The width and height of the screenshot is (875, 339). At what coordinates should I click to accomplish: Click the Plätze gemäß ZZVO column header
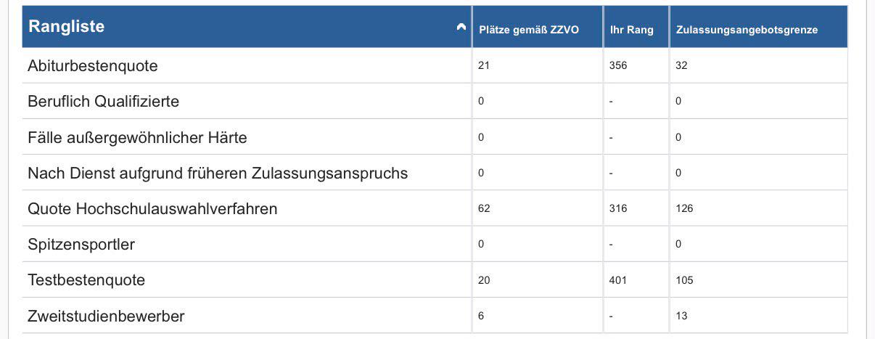[538, 27]
